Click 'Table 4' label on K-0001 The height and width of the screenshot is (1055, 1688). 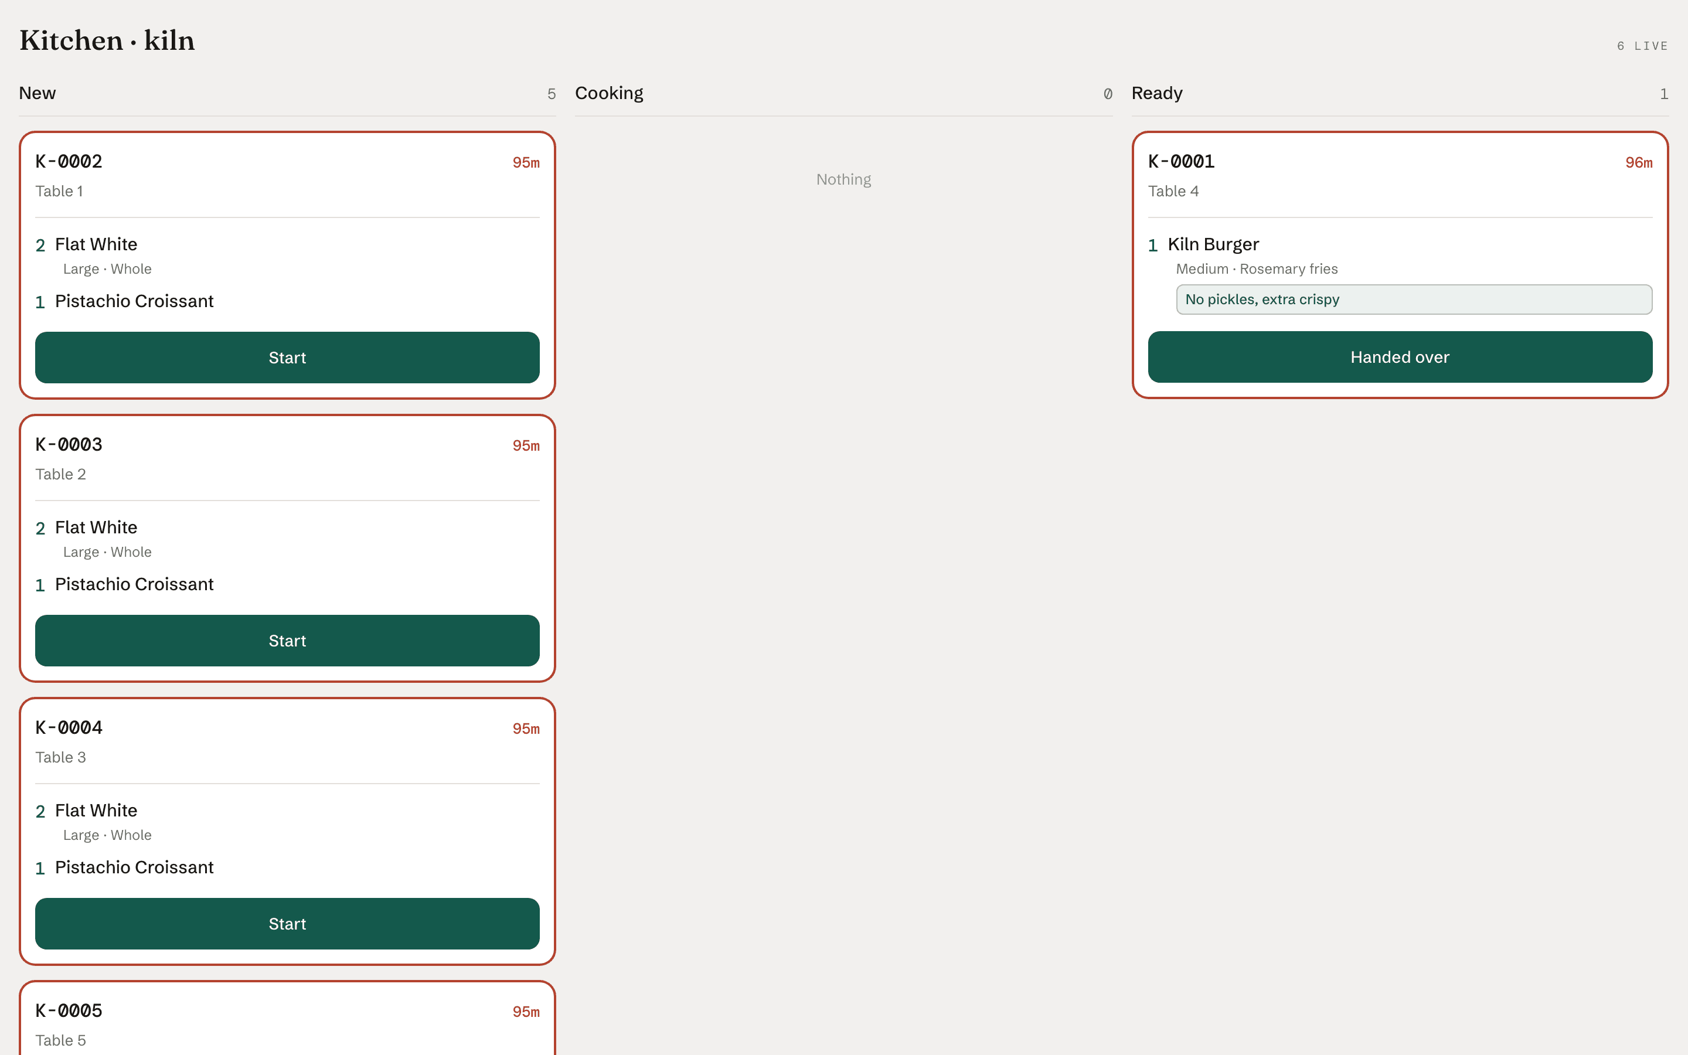click(x=1173, y=191)
